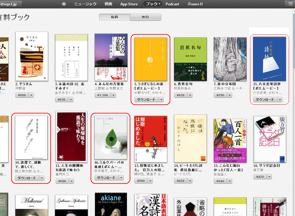The width and height of the screenshot is (295, 216).
Task: Buy 芭蕉名句 with ¥630 button
Action: (181, 95)
